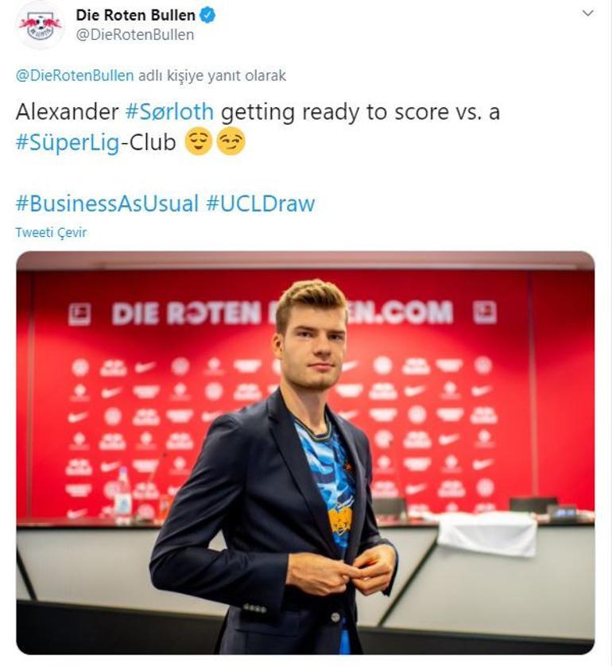
Task: Click the "adlı kişiye yanıt olarak" reply text
Action: point(211,76)
